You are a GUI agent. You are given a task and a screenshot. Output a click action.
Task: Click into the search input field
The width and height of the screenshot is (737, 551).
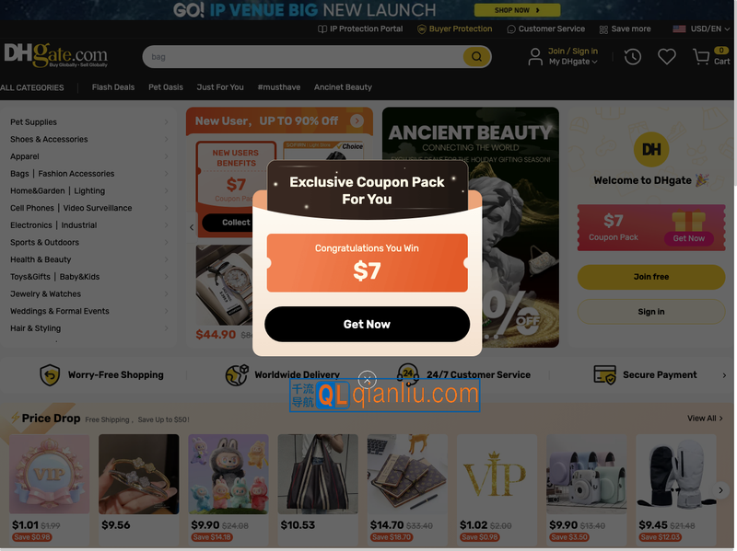[x=303, y=57]
